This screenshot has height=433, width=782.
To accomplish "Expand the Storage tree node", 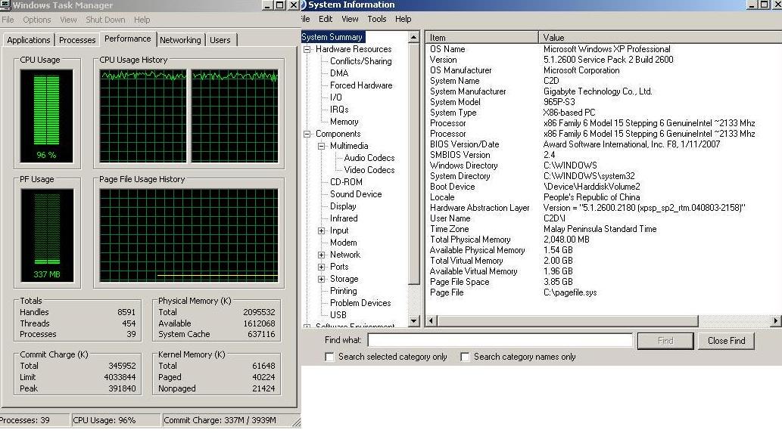I will pos(322,279).
